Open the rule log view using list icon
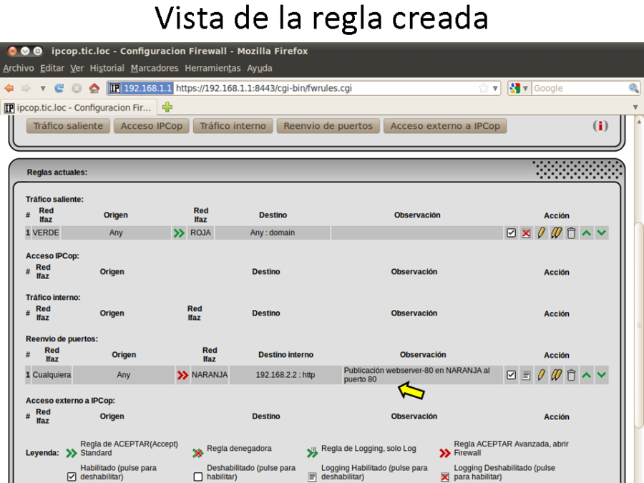 tap(526, 375)
